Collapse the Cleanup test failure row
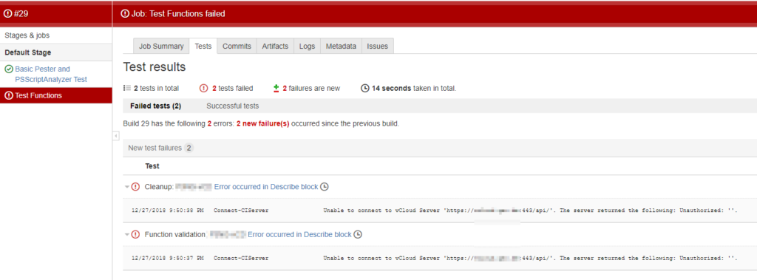The image size is (757, 280). (x=126, y=187)
